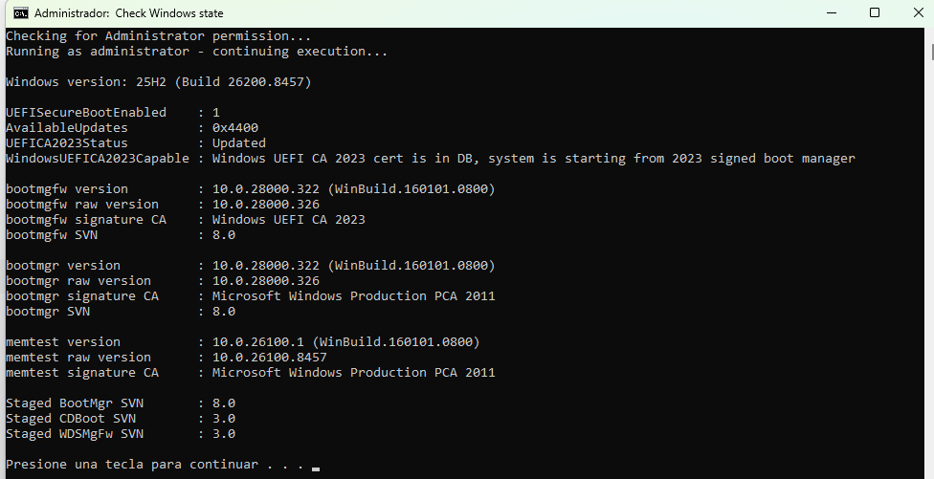Screen dimensions: 934x479
Task: Click 'bootmgr signature CA' label
Action: (x=81, y=296)
